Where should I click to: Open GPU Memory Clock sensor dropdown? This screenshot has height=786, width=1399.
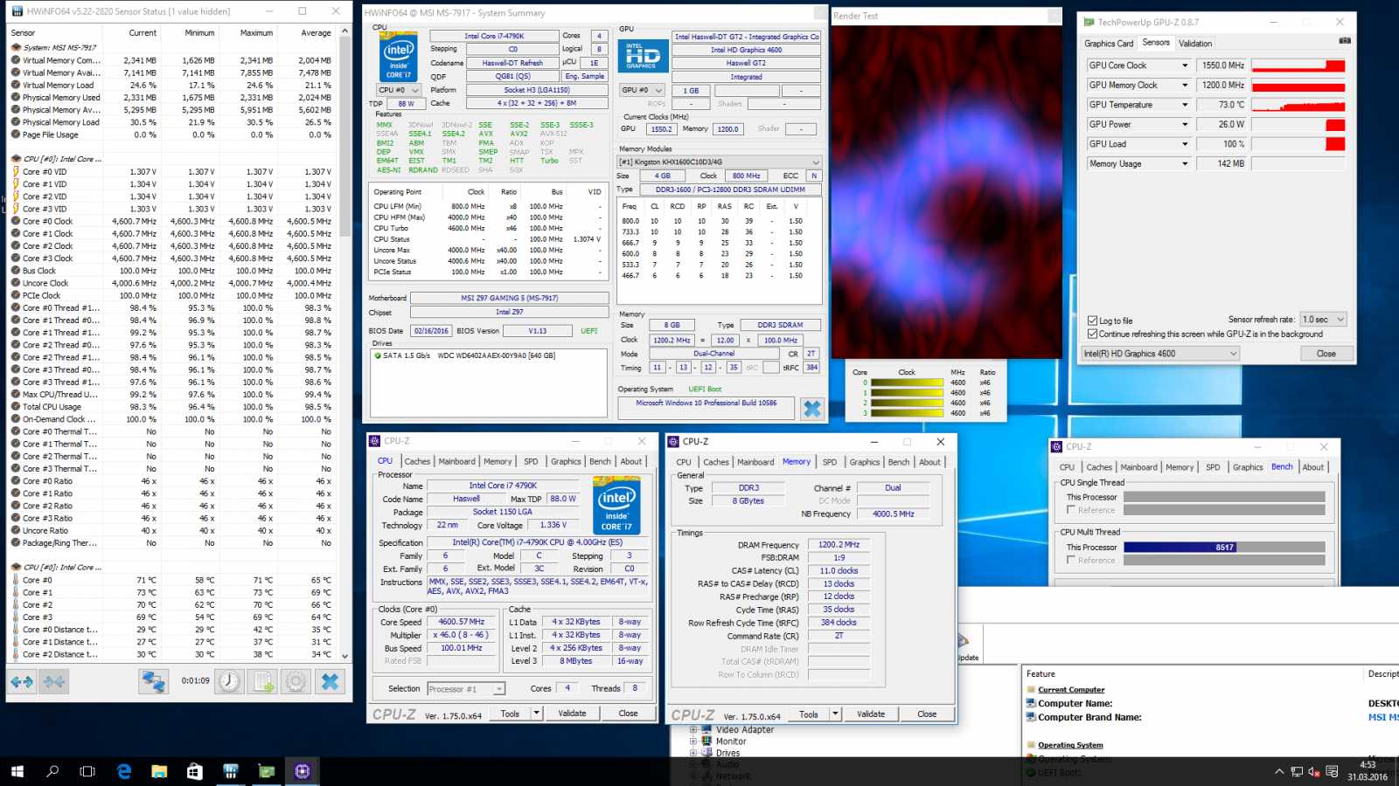click(1185, 85)
